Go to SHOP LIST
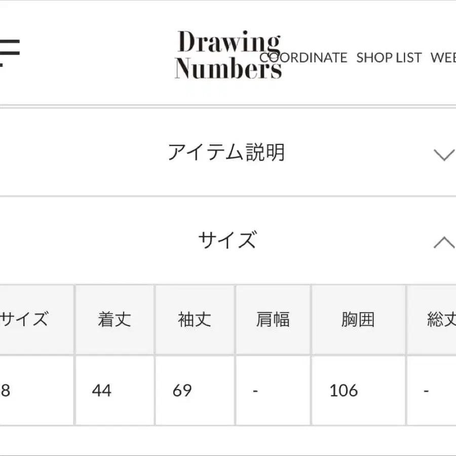Image resolution: width=456 pixels, height=456 pixels. tap(389, 58)
